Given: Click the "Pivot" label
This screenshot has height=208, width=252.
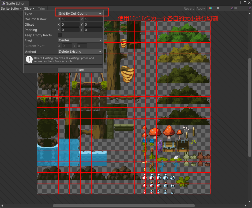Looking at the screenshot, I should coord(28,41).
